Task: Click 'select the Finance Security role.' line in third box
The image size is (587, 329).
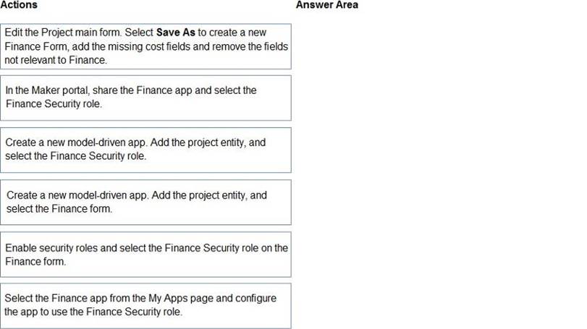Action: 76,155
